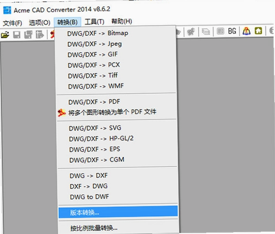Click the Acme CAD Converter title icon
This screenshot has width=275, height=234.
click(7, 10)
